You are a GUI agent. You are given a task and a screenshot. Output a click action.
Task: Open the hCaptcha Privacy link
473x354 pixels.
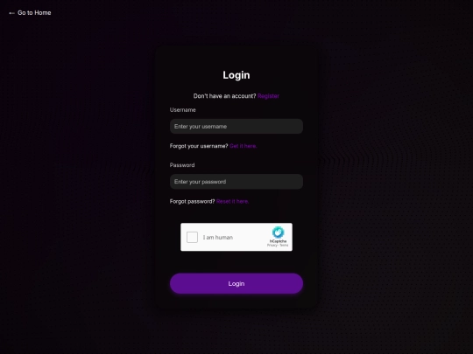(x=272, y=246)
